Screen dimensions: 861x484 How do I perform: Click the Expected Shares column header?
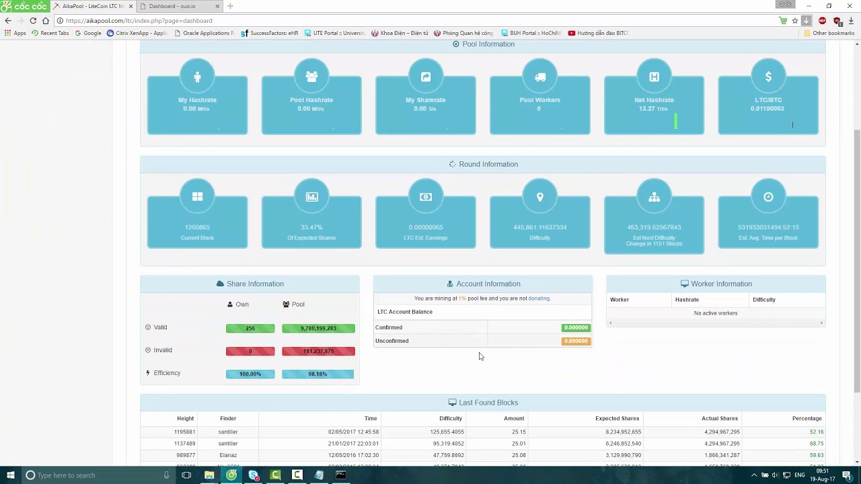pyautogui.click(x=617, y=418)
